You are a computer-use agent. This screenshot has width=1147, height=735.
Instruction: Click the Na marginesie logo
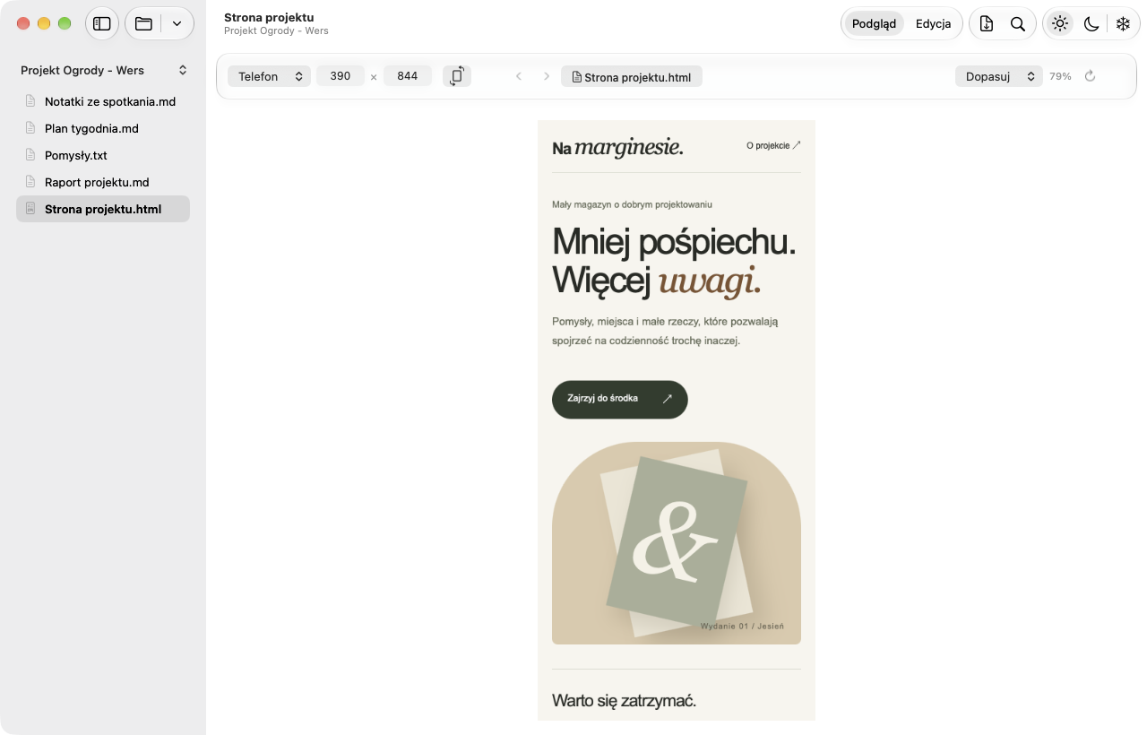(x=617, y=147)
